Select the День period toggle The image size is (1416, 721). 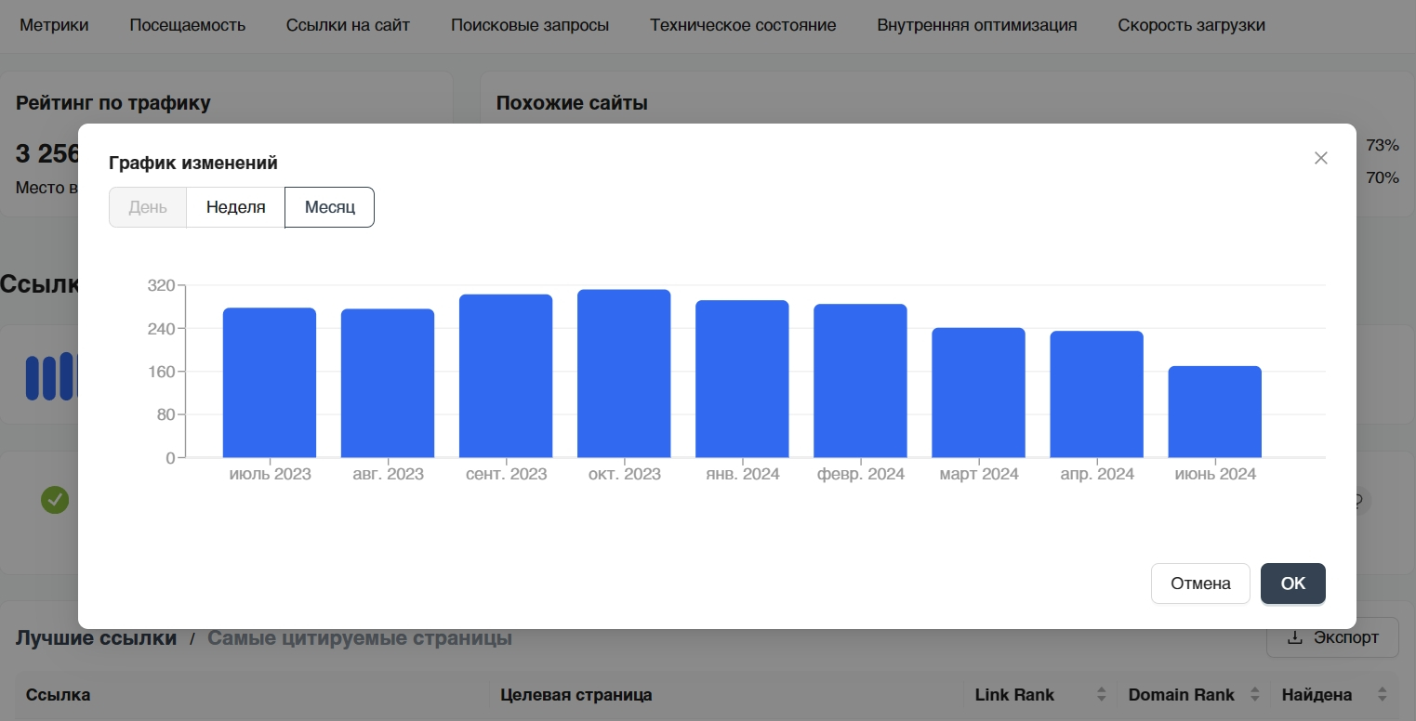pyautogui.click(x=148, y=207)
